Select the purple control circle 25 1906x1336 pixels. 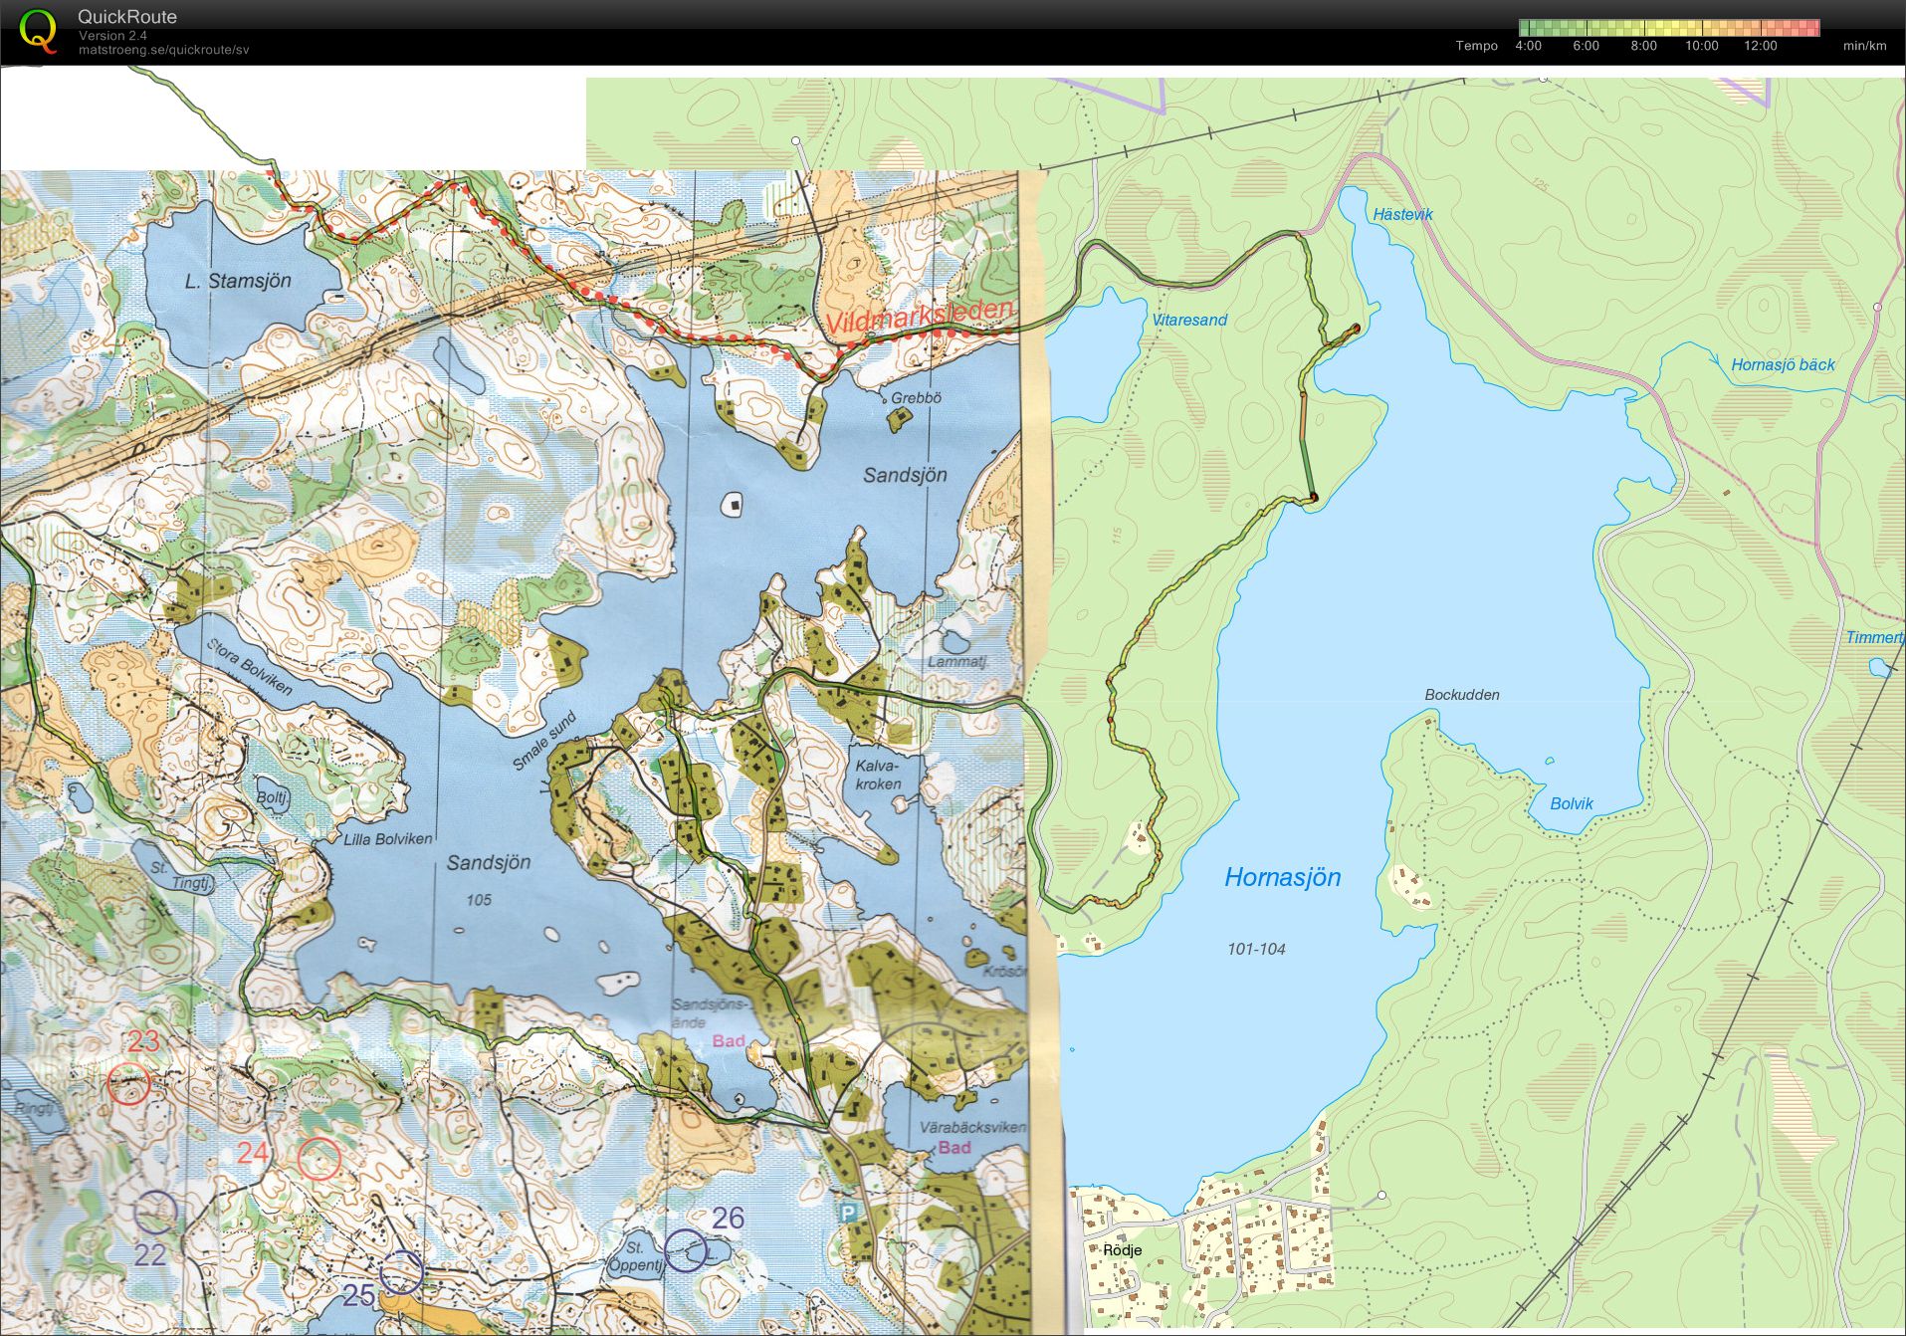click(x=401, y=1271)
